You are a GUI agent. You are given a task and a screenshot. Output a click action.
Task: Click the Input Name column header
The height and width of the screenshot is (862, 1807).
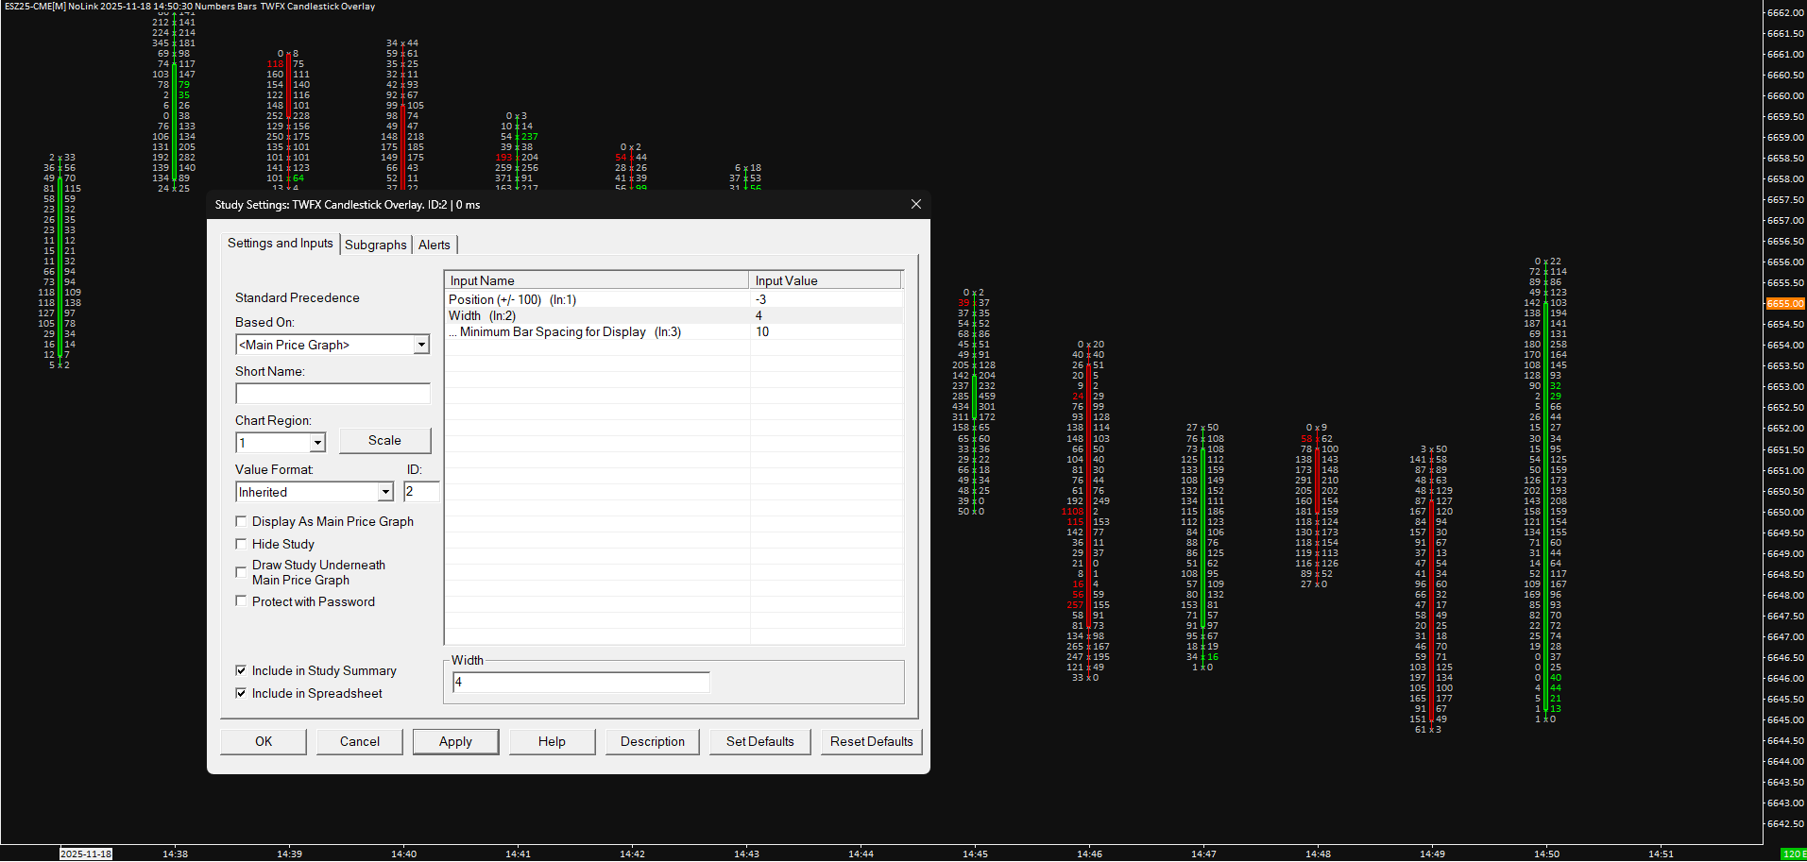point(597,280)
